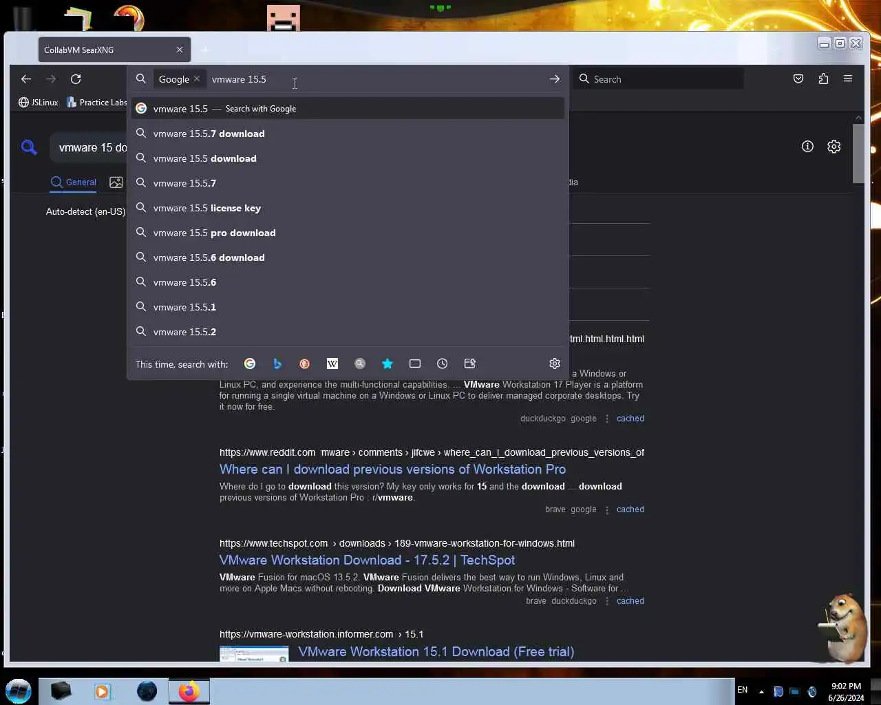Screen dimensions: 881x705
Task: Open JSLinux bookmark
Action: click(39, 102)
